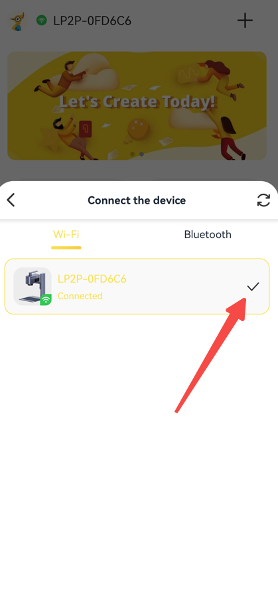
Task: Select the Wi-Fi tab
Action: tap(66, 234)
